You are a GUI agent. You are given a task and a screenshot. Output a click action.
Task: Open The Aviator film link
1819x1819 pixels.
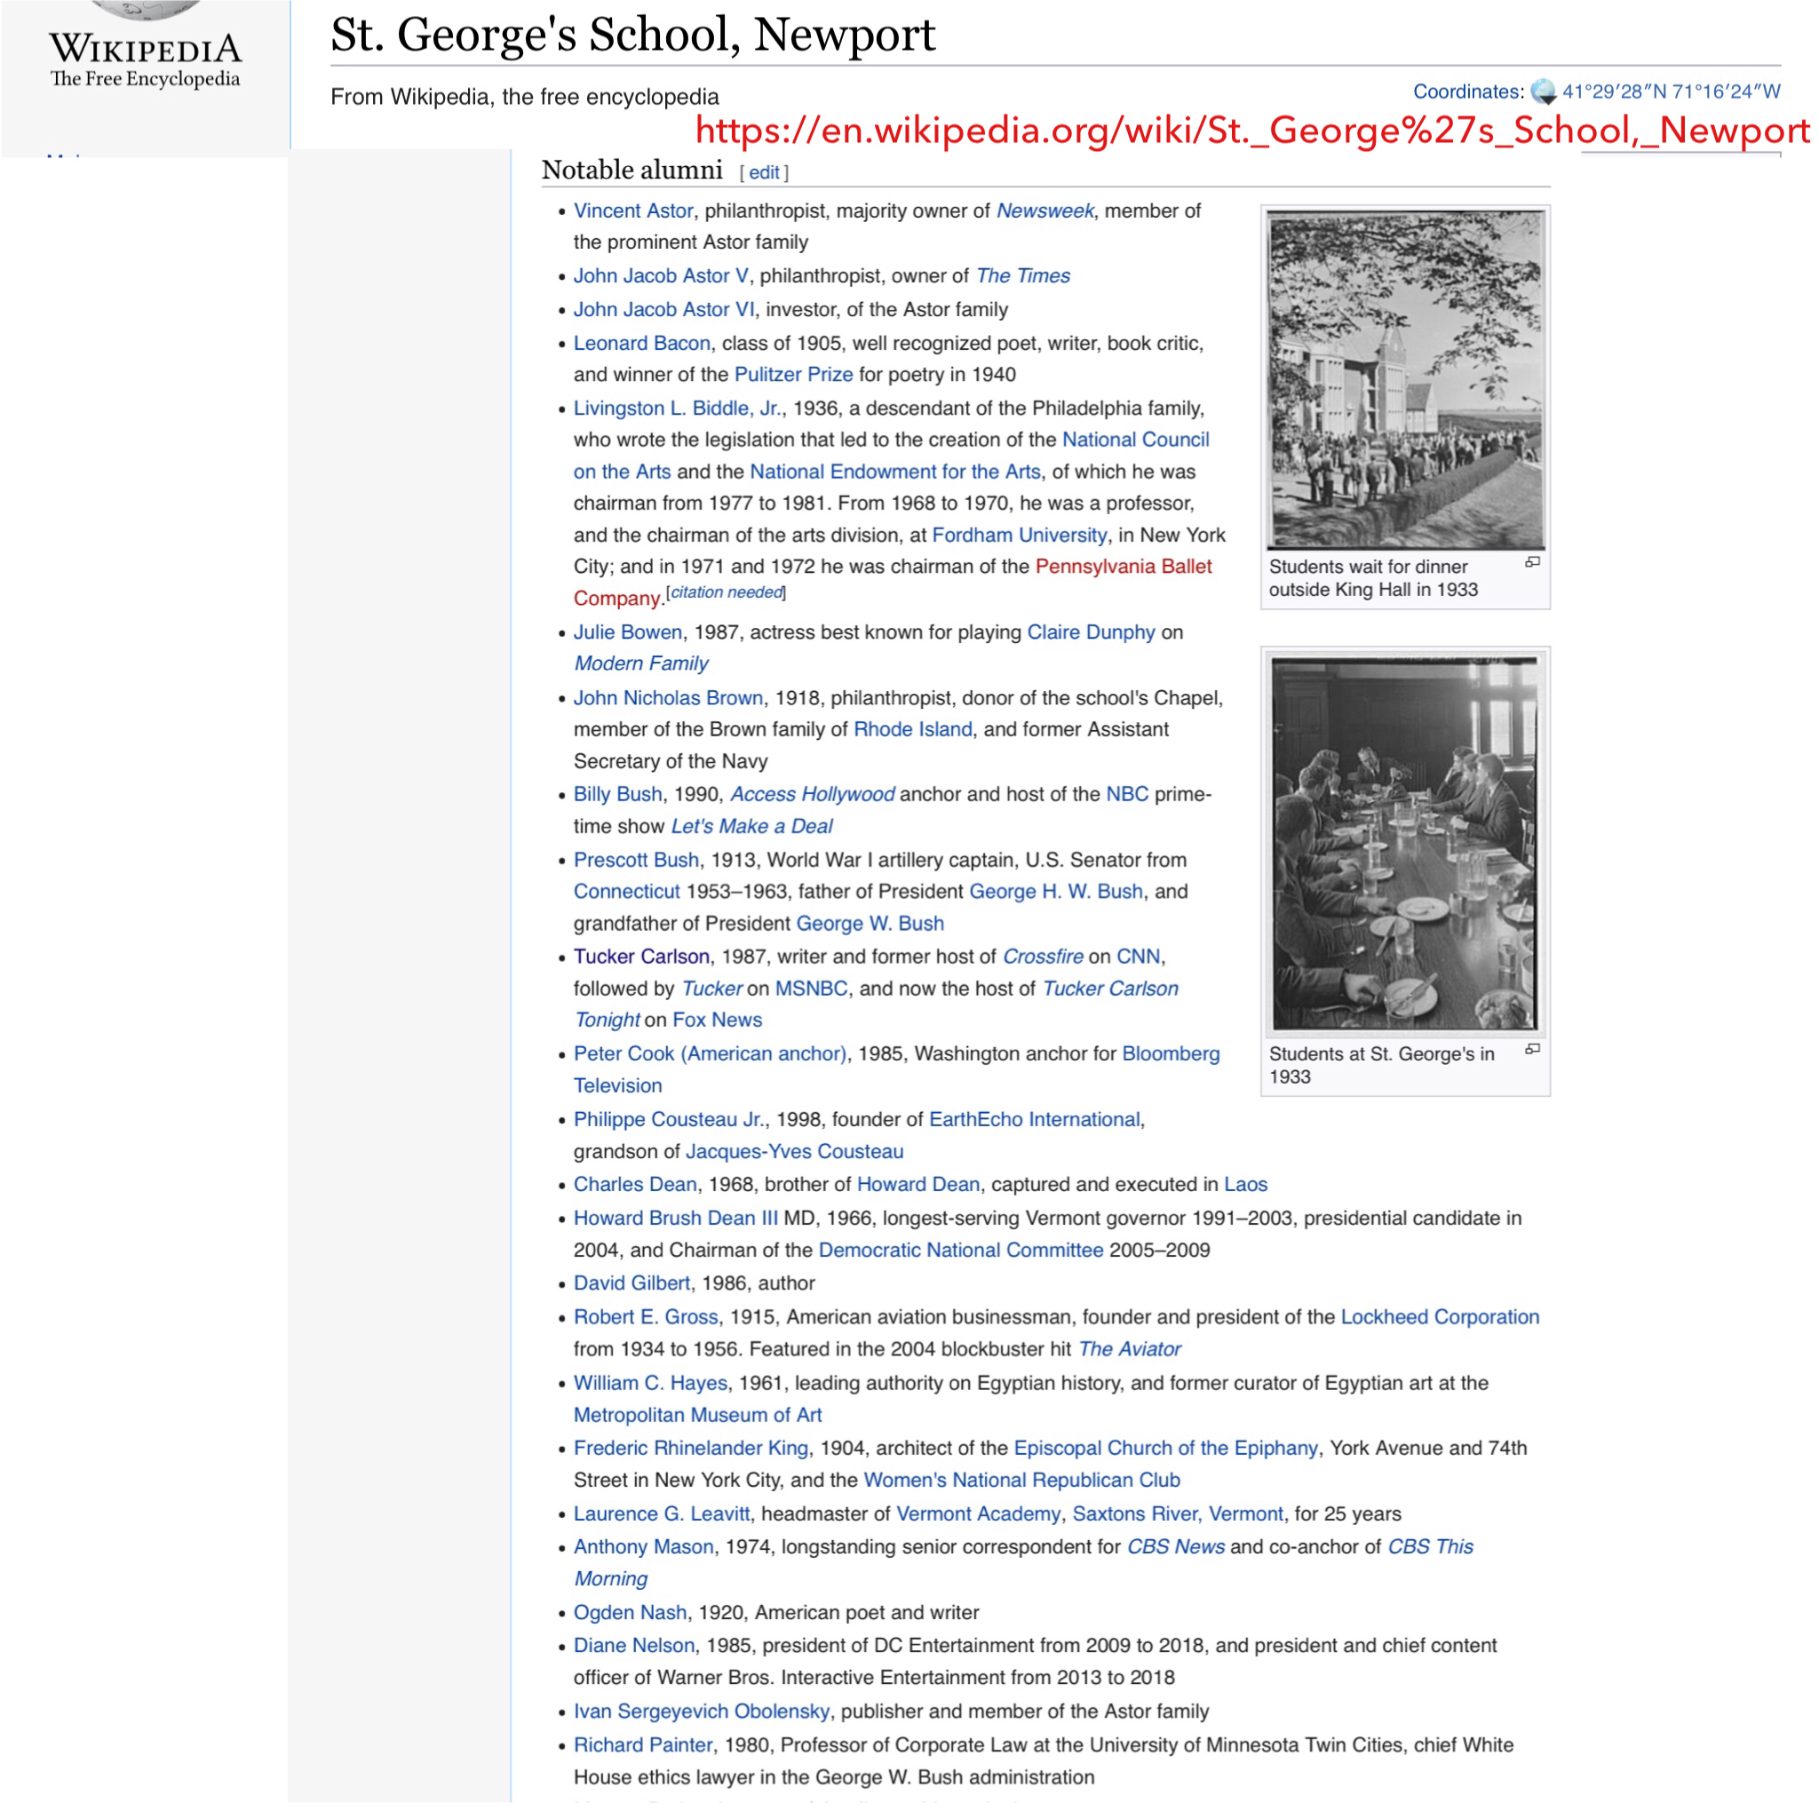(1130, 1349)
